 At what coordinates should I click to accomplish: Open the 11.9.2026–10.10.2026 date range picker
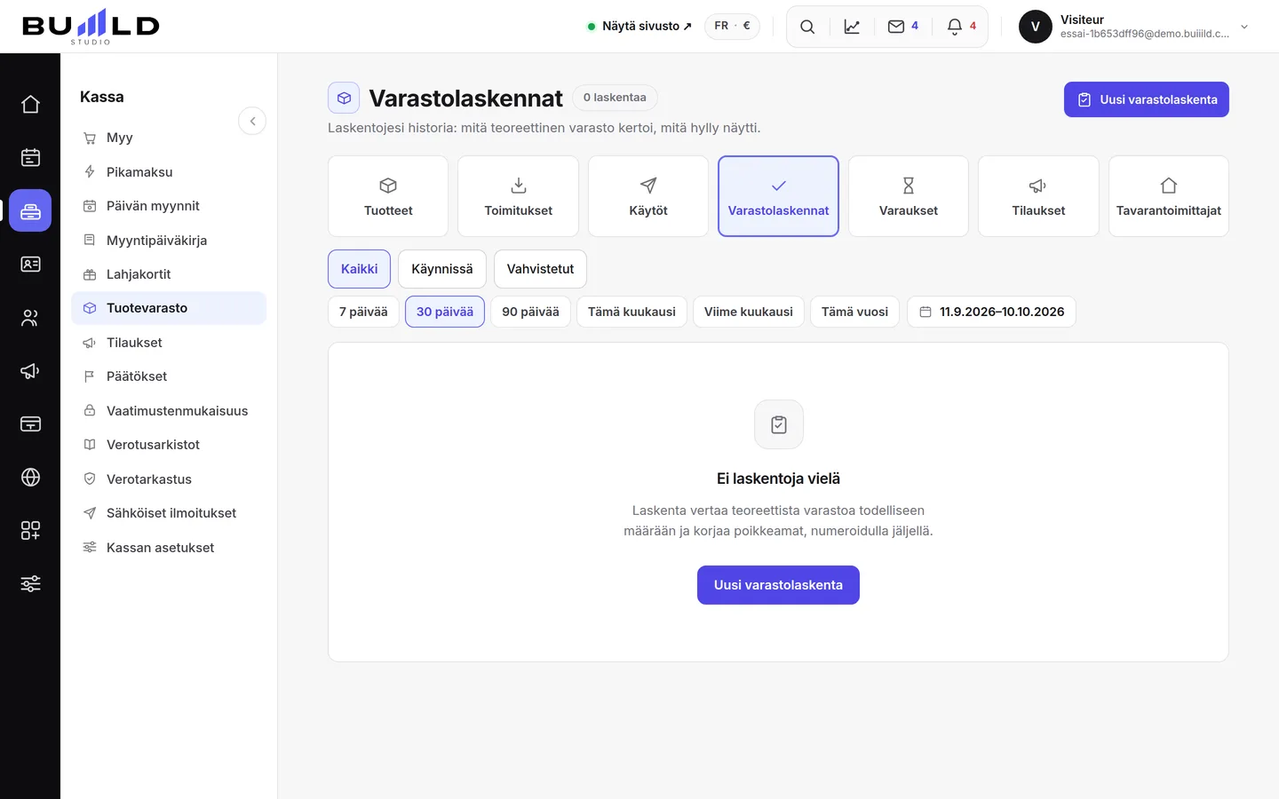point(991,312)
